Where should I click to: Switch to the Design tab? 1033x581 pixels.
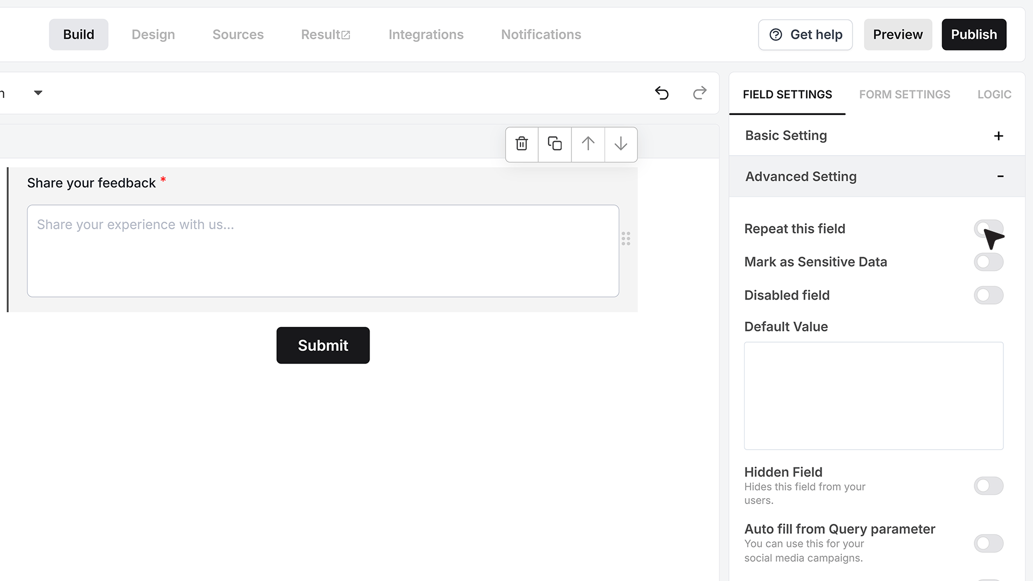click(153, 34)
